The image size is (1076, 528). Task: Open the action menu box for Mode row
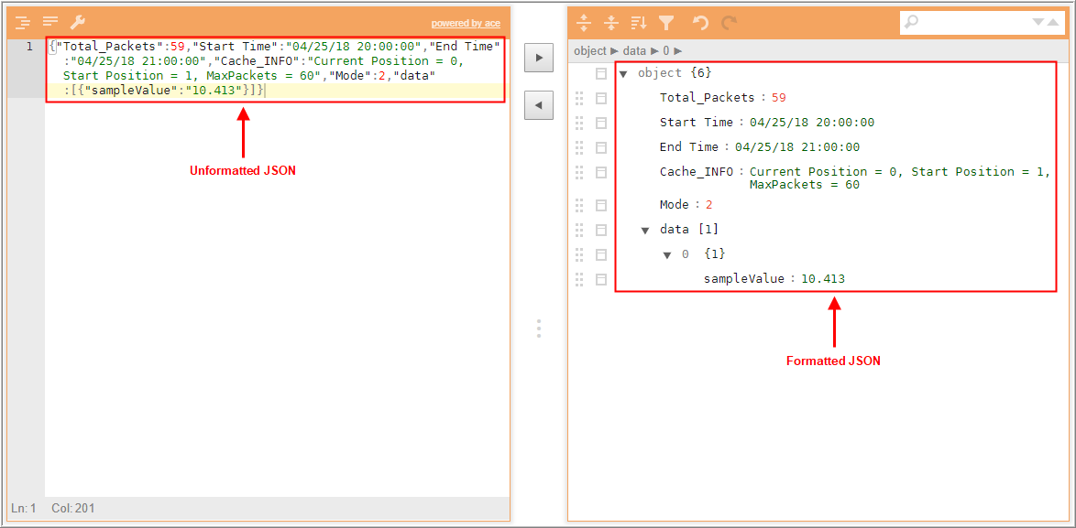[x=601, y=205]
